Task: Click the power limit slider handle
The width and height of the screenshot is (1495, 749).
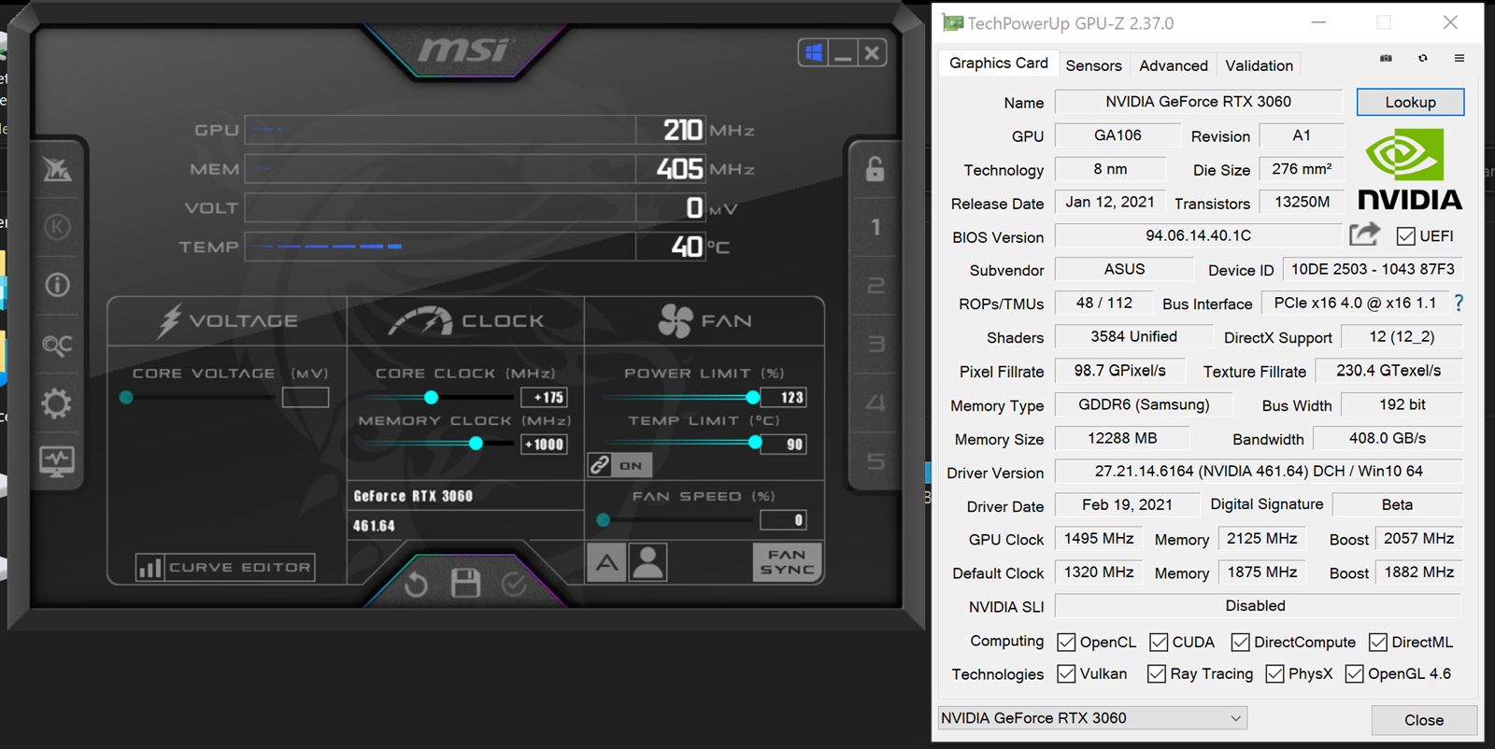Action: tap(752, 398)
